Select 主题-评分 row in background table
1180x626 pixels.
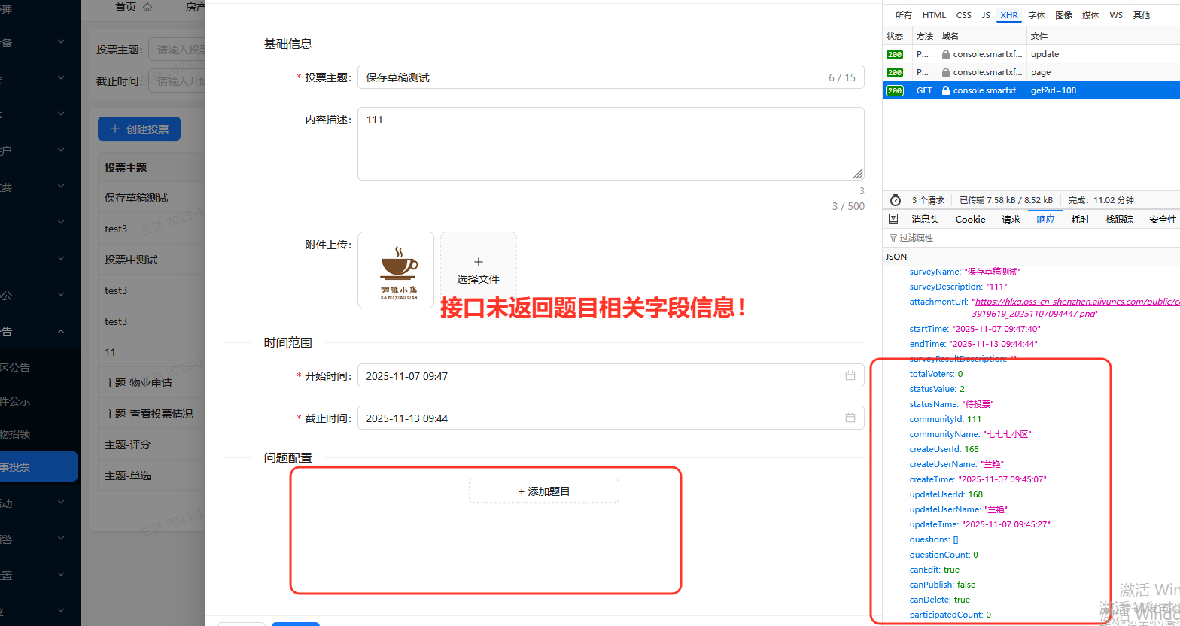pos(151,445)
